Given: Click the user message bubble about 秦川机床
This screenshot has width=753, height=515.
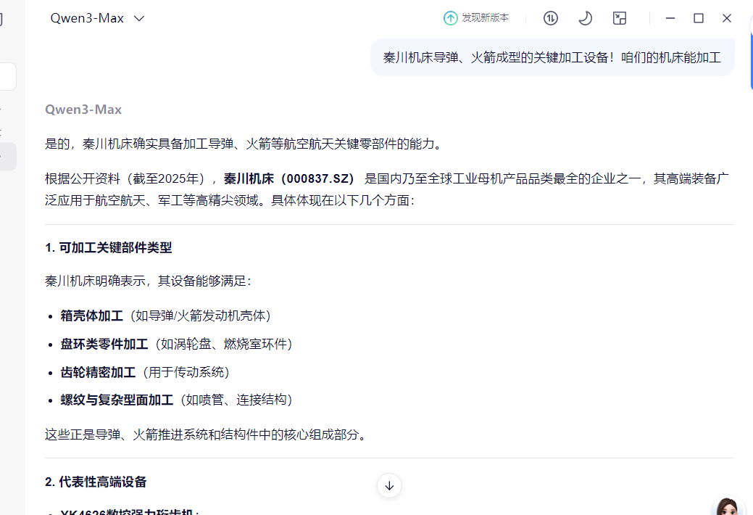Looking at the screenshot, I should pos(552,58).
